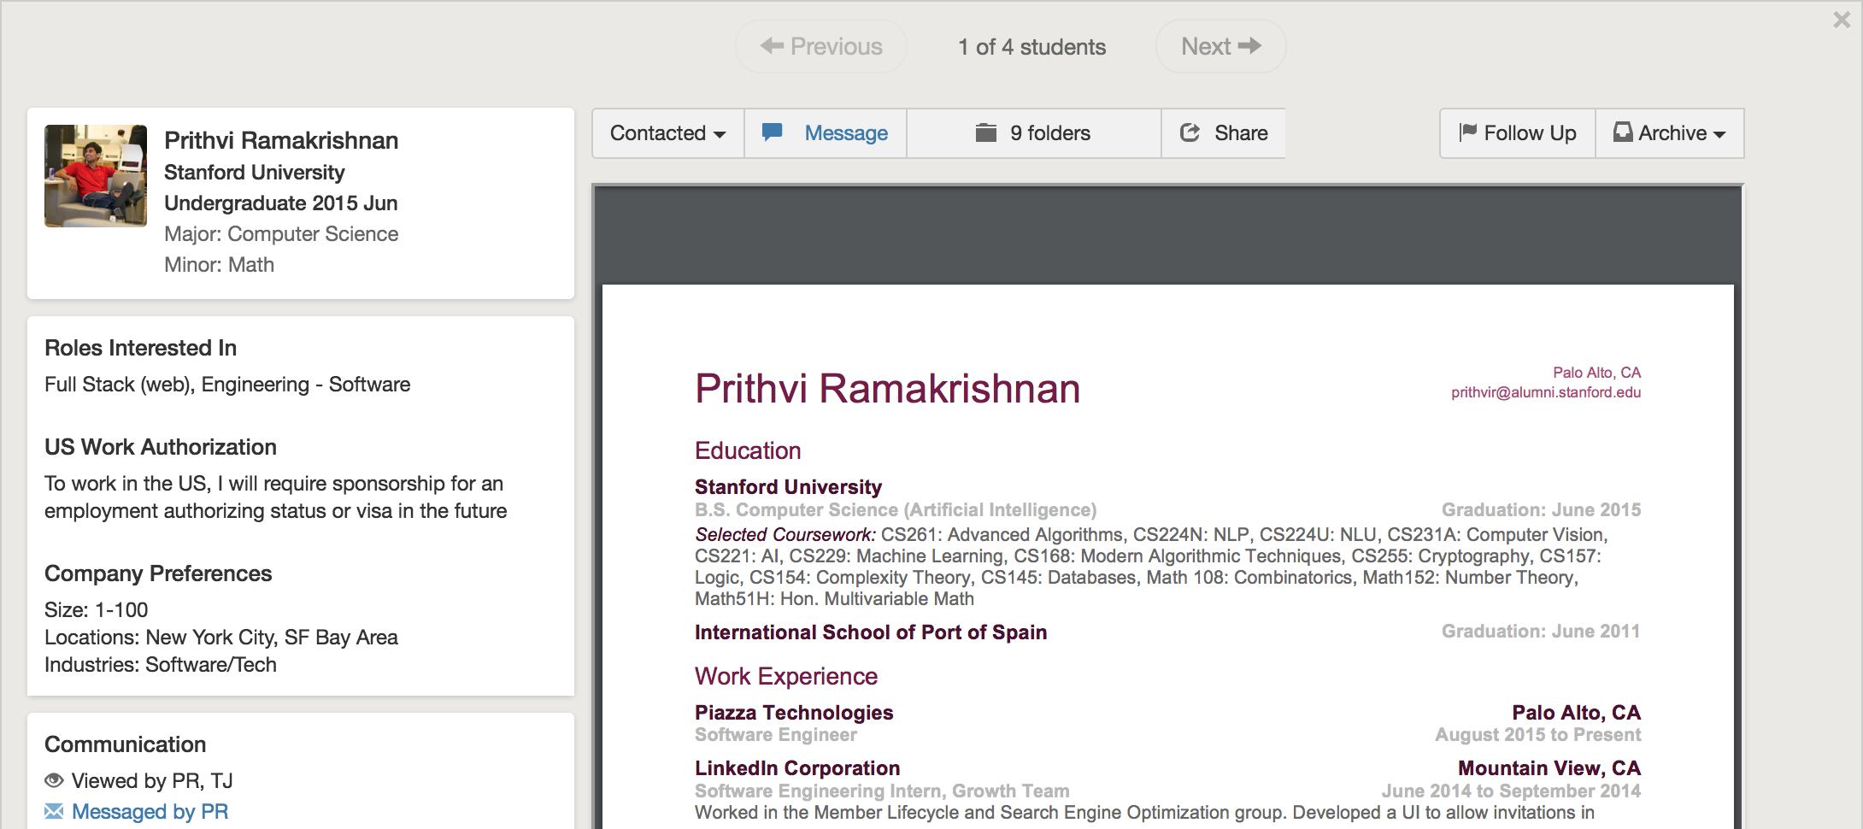This screenshot has width=1863, height=829.
Task: Click the Work Experience heading in resume
Action: [x=786, y=676]
